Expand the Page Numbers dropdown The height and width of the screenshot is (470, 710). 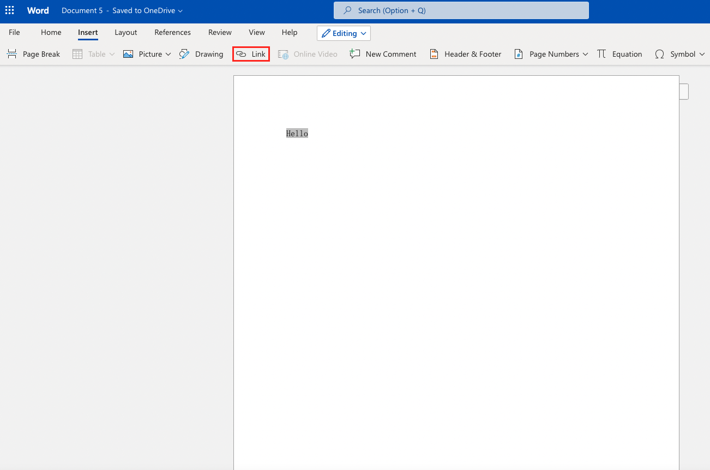point(585,54)
